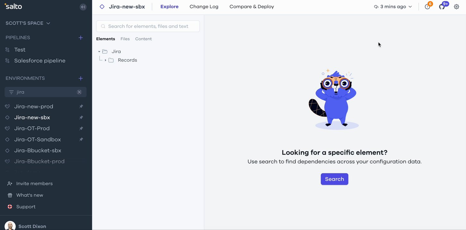Click the diamond icon beside header title

[x=102, y=7]
